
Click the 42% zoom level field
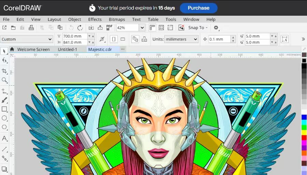pyautogui.click(x=128, y=28)
